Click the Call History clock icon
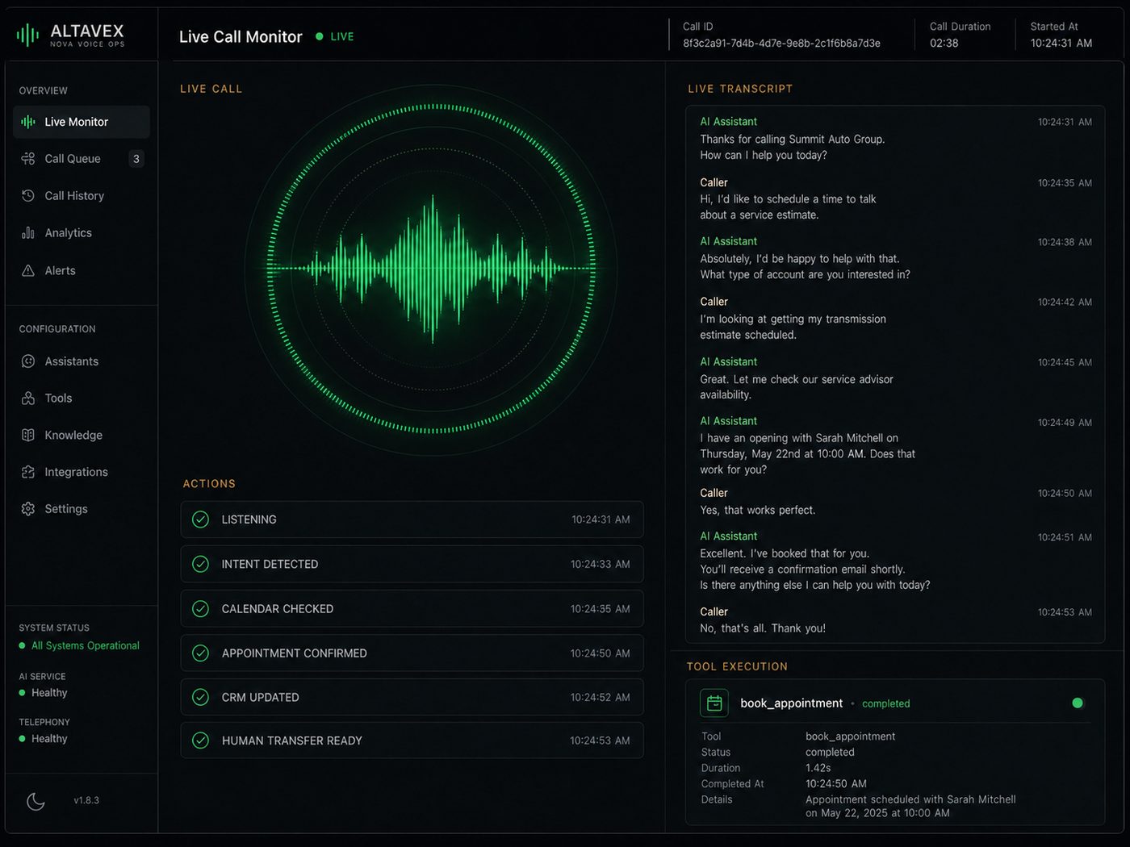 pyautogui.click(x=28, y=196)
